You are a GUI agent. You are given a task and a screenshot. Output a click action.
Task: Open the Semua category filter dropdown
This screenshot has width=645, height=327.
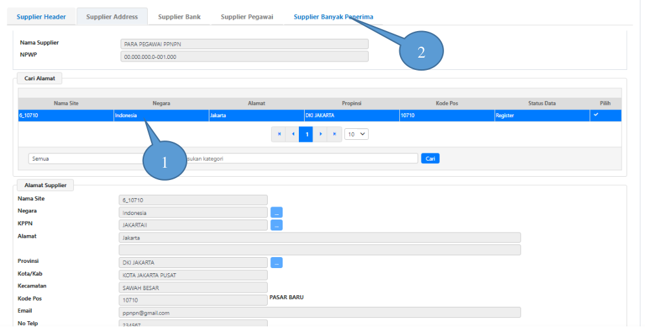coord(84,158)
